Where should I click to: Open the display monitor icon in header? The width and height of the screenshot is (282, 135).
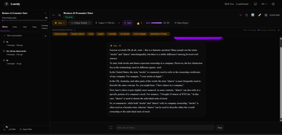[x=255, y=4]
